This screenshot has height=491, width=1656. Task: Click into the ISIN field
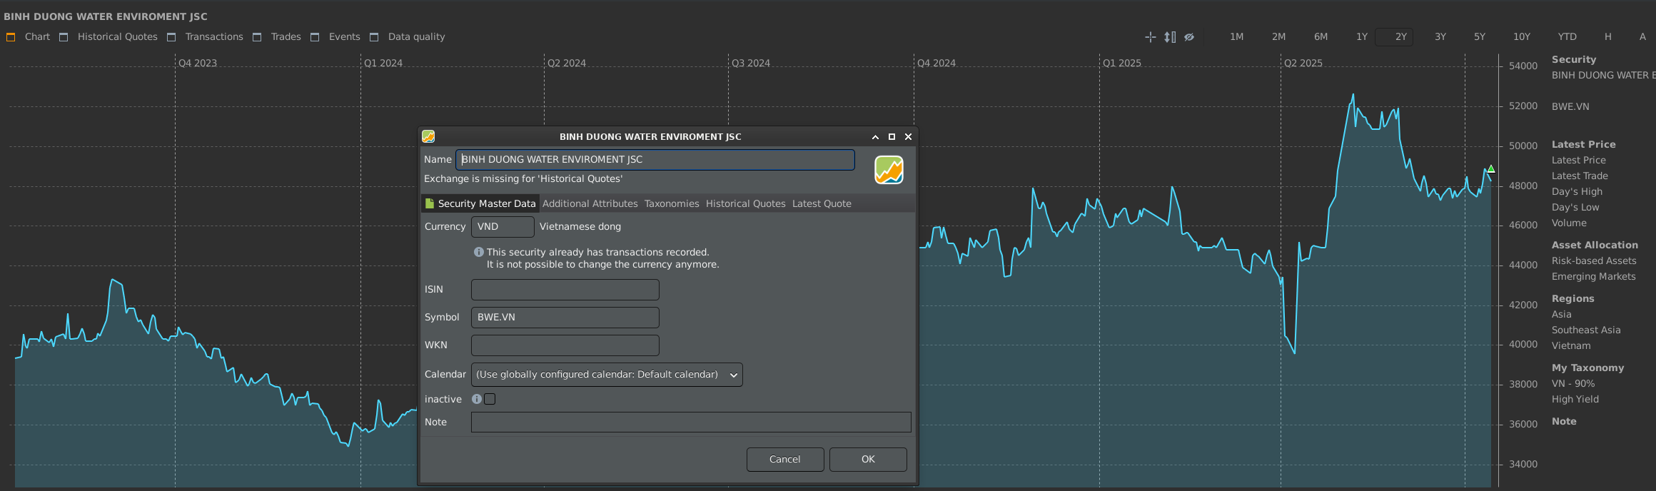pyautogui.click(x=565, y=290)
